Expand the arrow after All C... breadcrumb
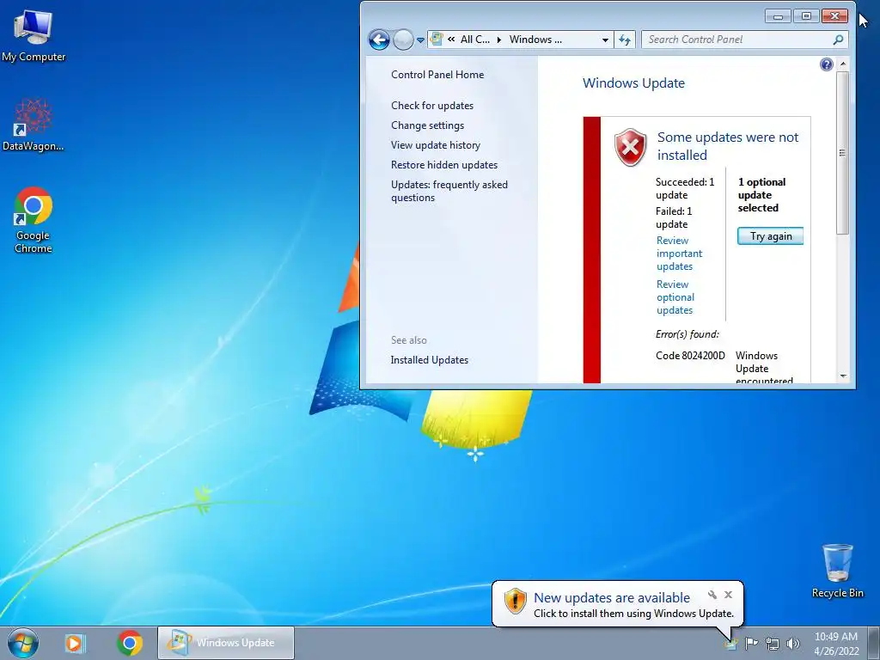This screenshot has width=880, height=660. point(499,40)
